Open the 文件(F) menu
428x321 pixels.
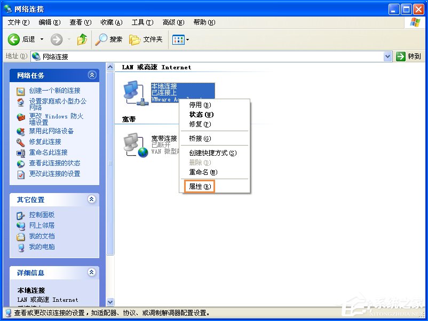click(x=19, y=22)
